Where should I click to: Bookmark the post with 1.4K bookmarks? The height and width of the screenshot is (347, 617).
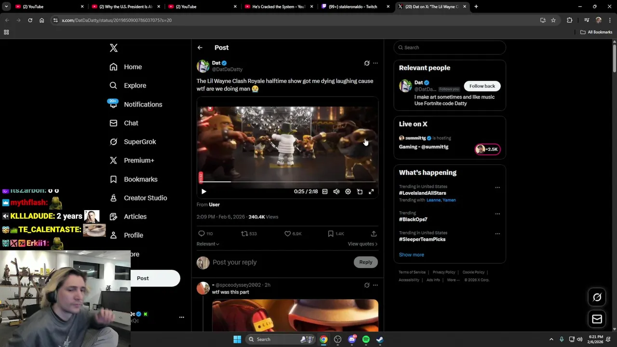click(x=331, y=234)
